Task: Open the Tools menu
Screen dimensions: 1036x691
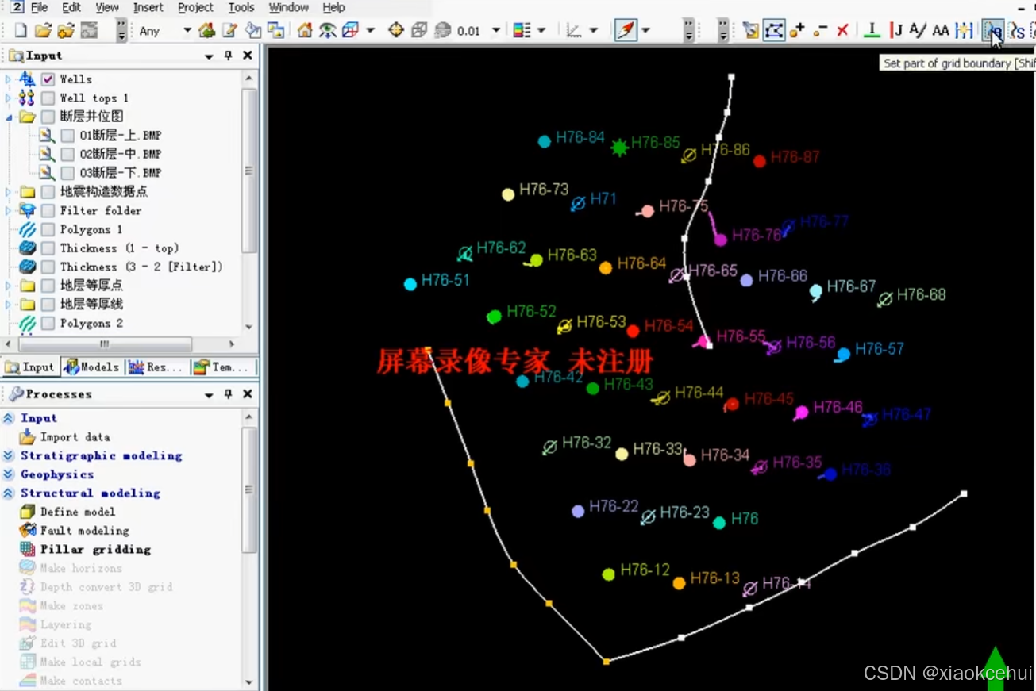Action: (241, 7)
